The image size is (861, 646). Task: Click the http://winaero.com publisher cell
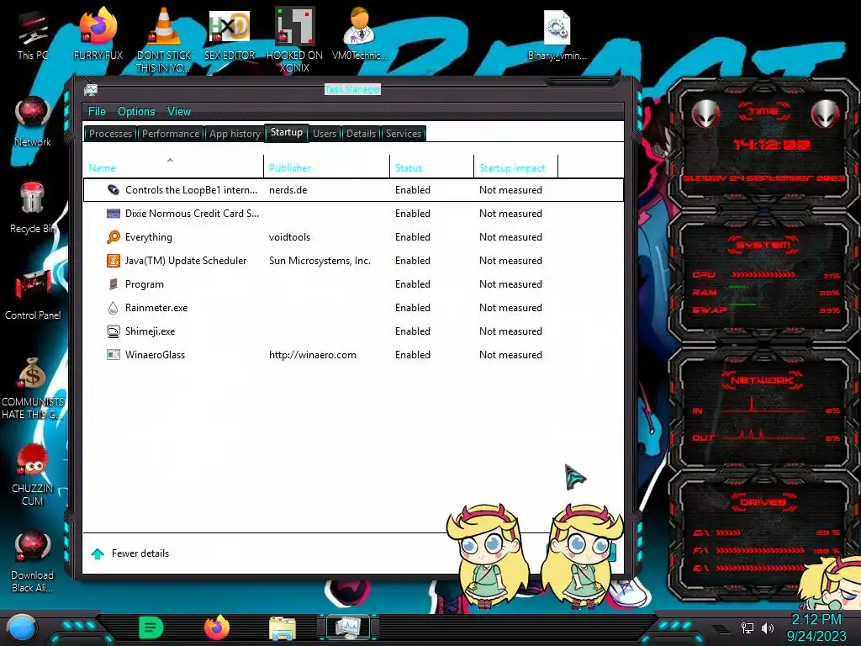click(x=313, y=355)
